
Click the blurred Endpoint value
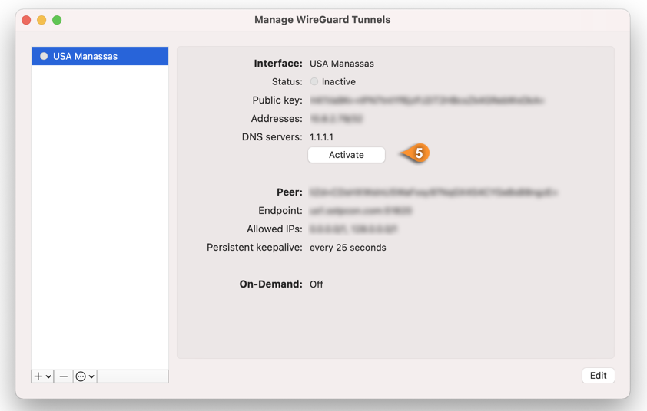pyautogui.click(x=360, y=210)
